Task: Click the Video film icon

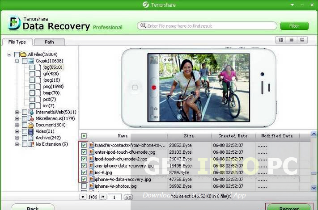Action: click(31, 131)
